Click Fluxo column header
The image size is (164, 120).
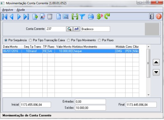51,47
